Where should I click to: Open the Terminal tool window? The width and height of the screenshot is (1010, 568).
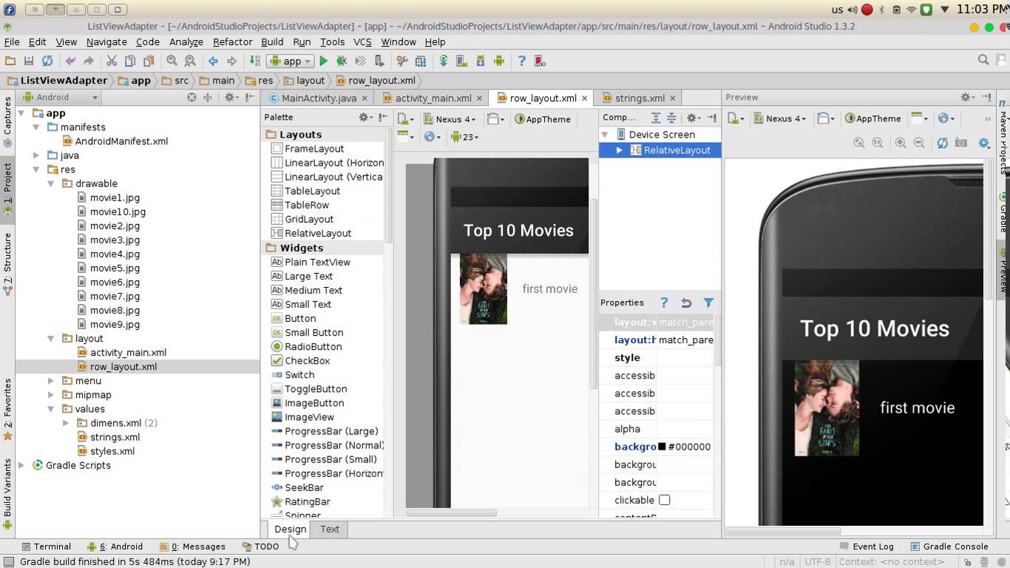click(46, 547)
